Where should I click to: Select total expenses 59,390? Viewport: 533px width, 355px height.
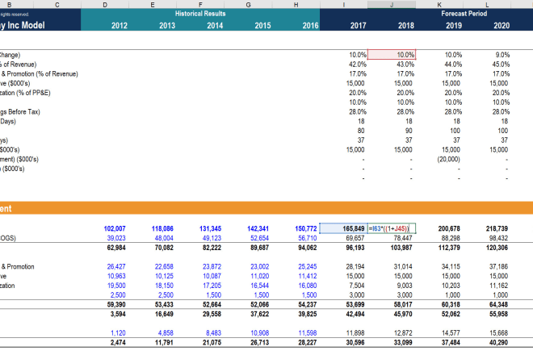[116, 305]
